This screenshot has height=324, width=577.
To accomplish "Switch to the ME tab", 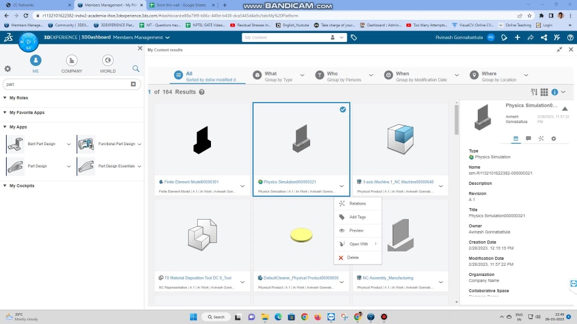I will 35,64.
